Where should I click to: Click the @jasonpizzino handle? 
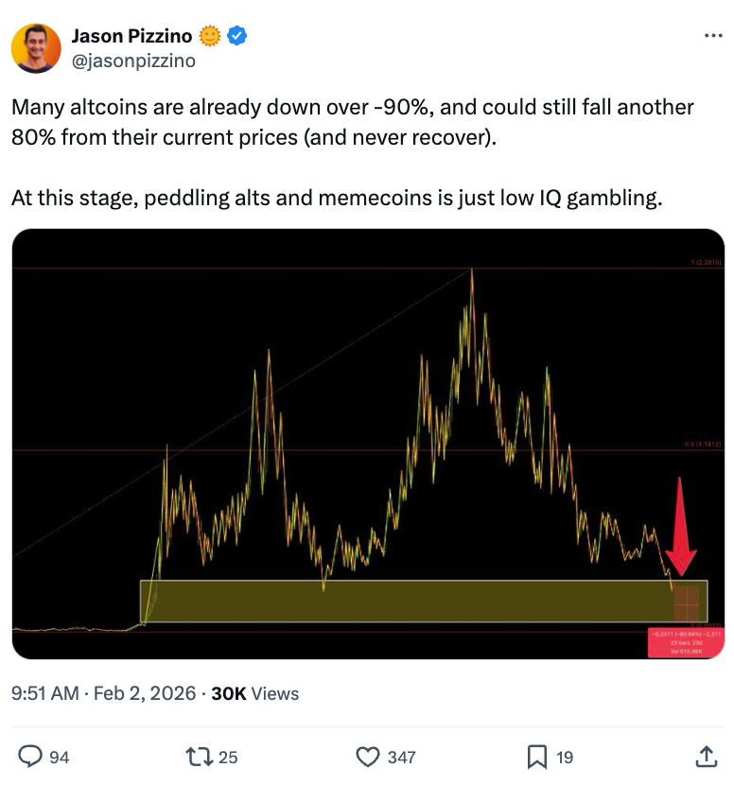pos(133,61)
